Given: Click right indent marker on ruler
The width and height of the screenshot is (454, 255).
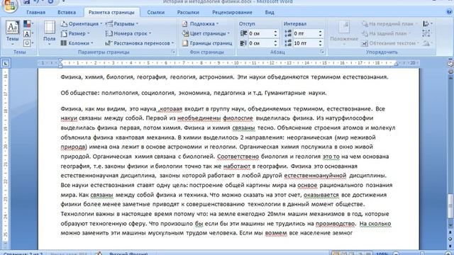Looking at the screenshot, I should [x=396, y=64].
